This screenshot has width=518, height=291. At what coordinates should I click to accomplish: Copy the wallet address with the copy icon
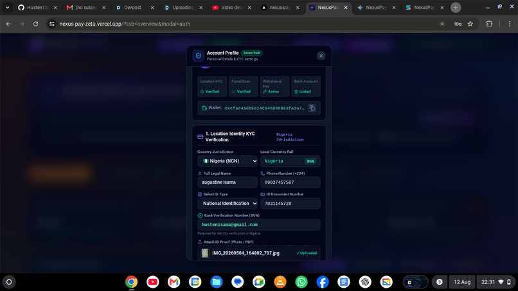pyautogui.click(x=312, y=108)
